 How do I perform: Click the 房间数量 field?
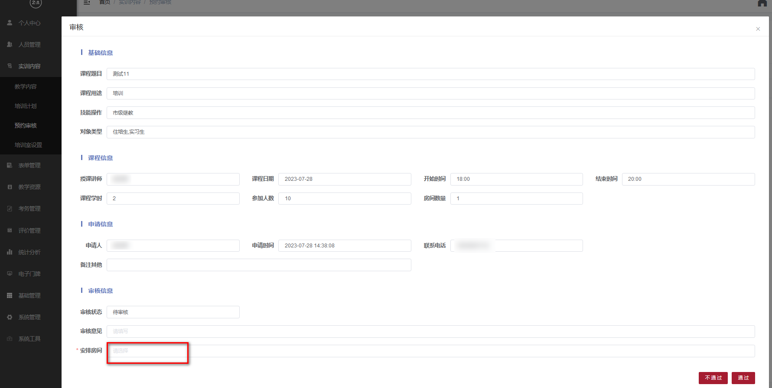coord(517,199)
